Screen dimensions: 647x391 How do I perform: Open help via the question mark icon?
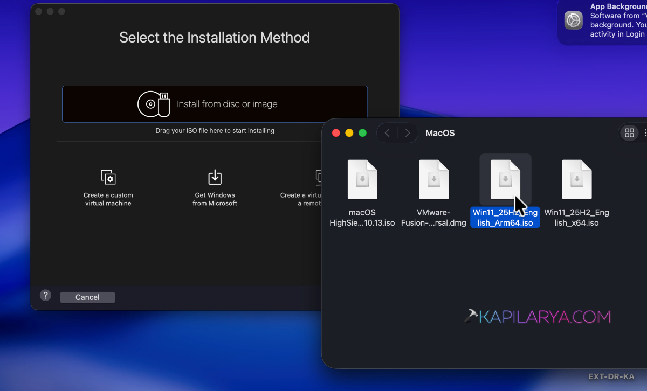[x=45, y=295]
